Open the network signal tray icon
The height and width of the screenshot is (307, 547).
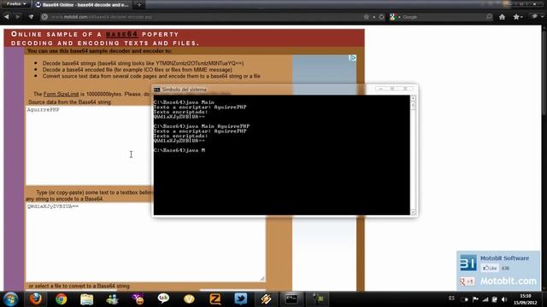tap(485, 299)
